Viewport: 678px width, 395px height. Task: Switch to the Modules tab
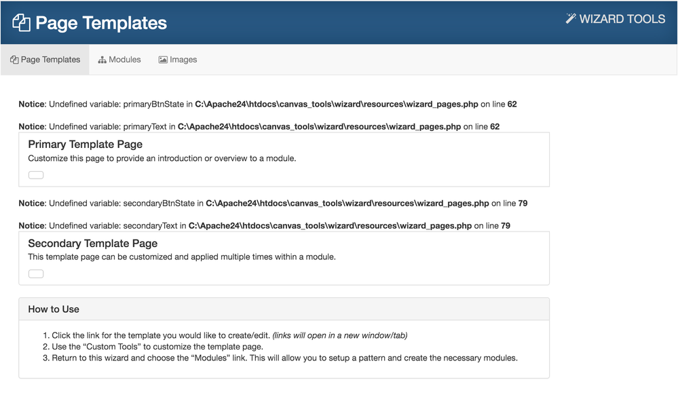(119, 60)
